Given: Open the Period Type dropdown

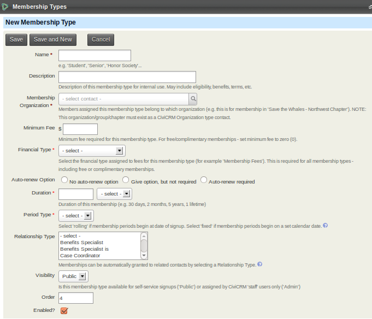Looking at the screenshot, I should tap(76, 216).
